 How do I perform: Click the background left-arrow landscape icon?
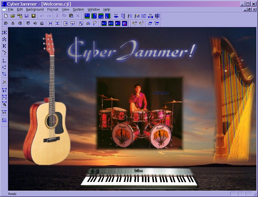[x=108, y=16]
